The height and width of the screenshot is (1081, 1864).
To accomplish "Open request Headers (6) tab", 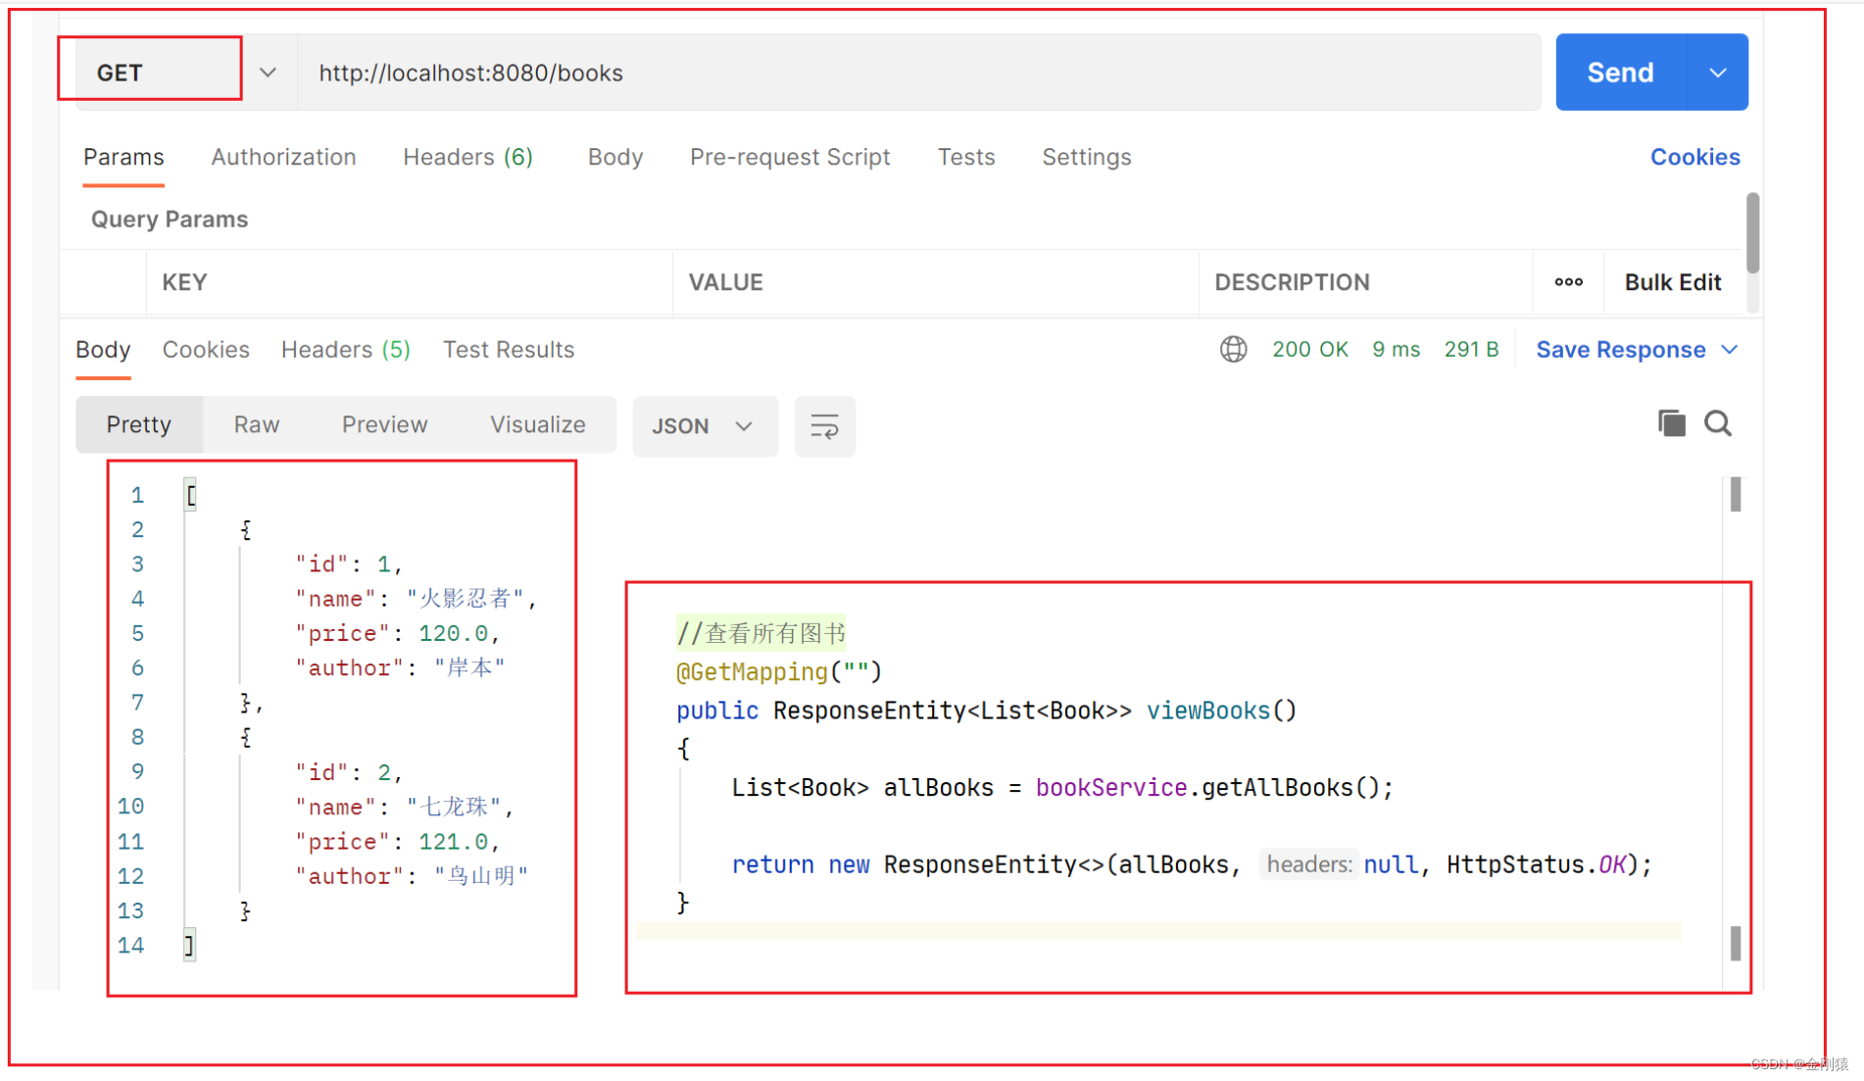I will (467, 157).
